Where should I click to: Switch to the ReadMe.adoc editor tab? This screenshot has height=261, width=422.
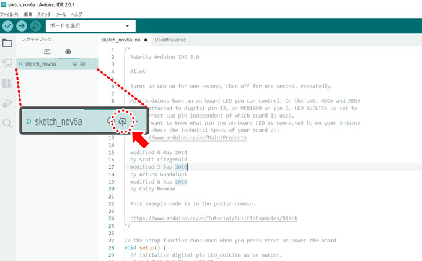[170, 40]
